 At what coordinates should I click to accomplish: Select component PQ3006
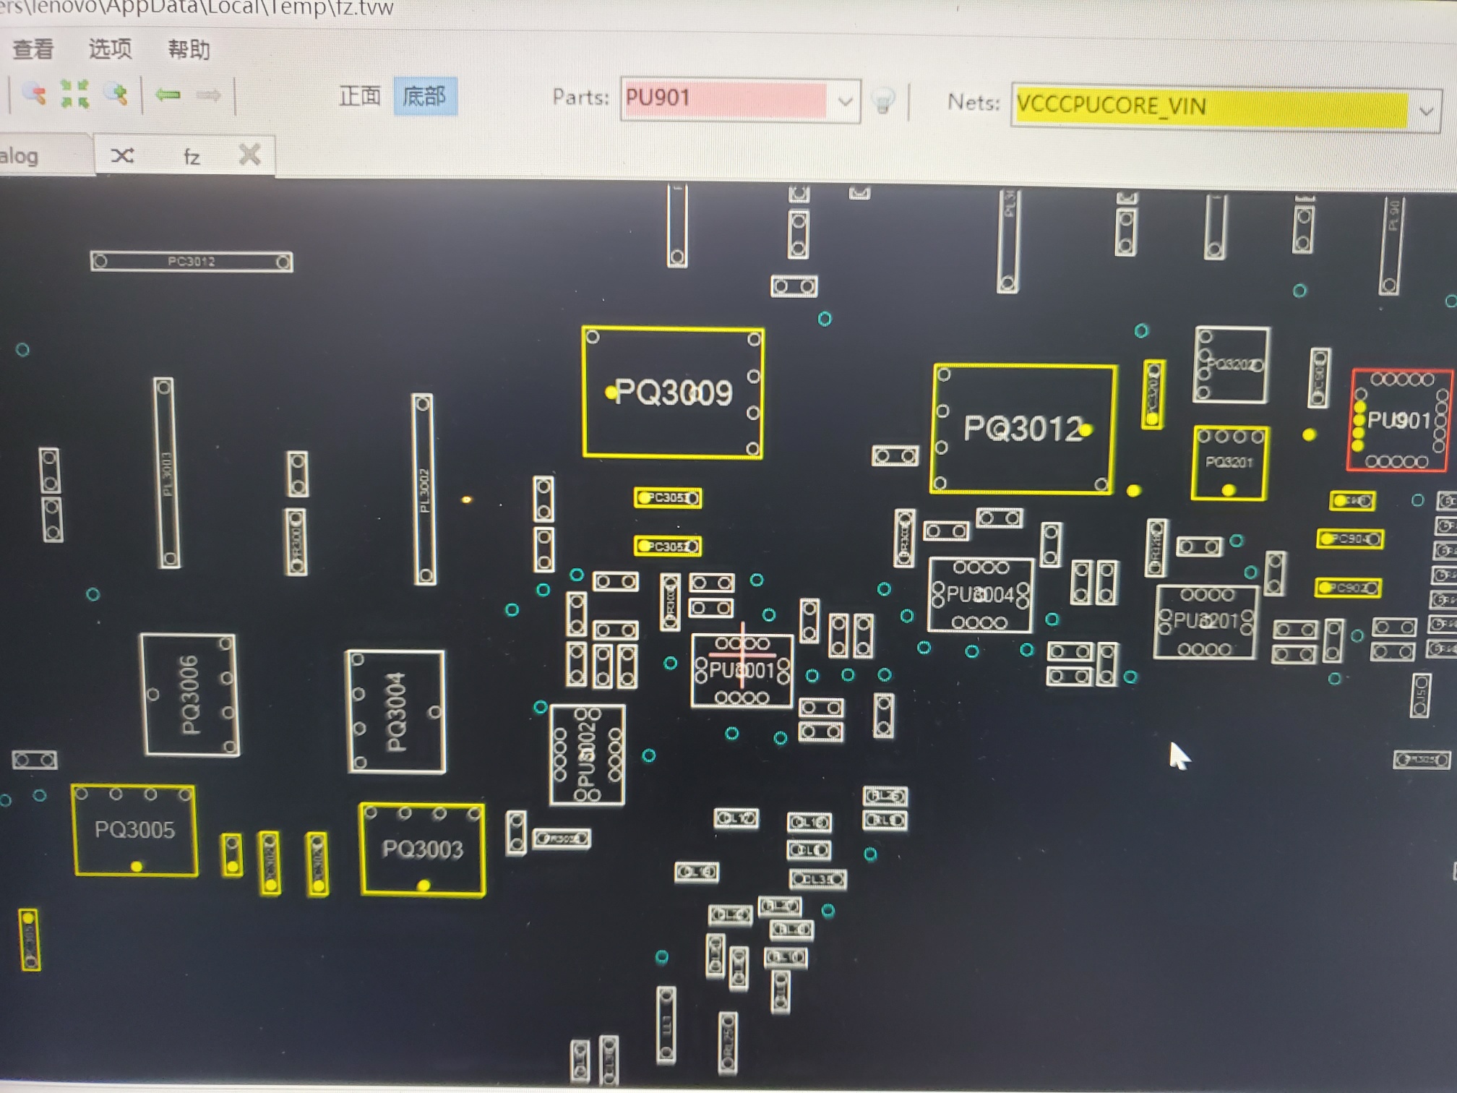click(x=189, y=695)
